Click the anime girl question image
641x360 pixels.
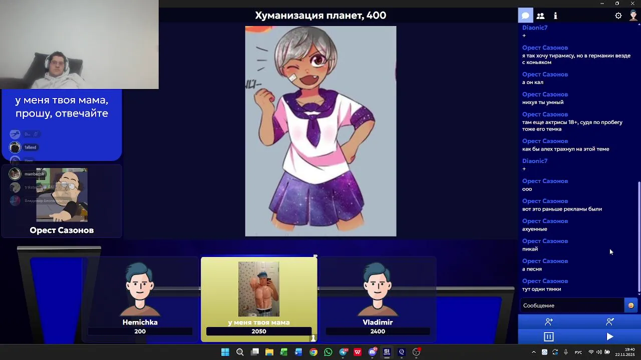pyautogui.click(x=320, y=131)
